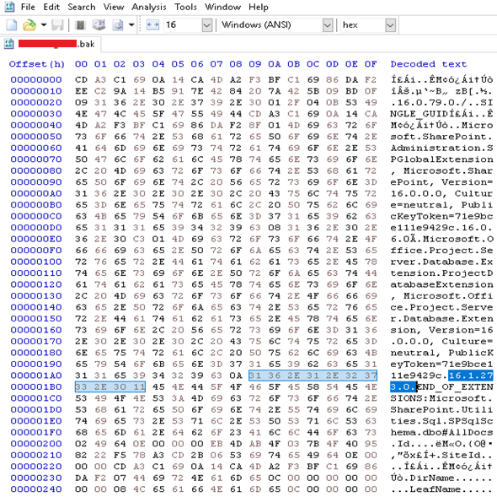Click the Offset(h) column header
Screen dimensions: 497x497
coord(37,64)
